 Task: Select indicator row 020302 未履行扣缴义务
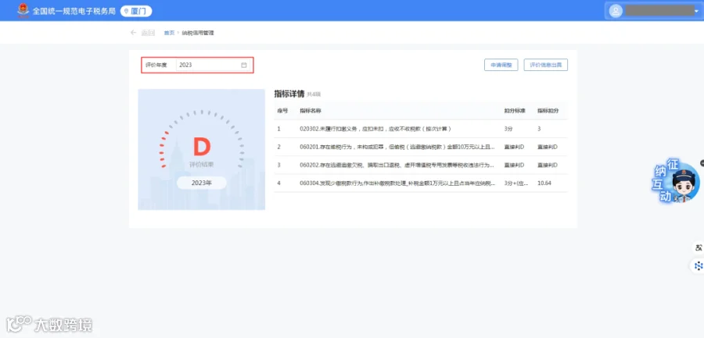point(421,129)
